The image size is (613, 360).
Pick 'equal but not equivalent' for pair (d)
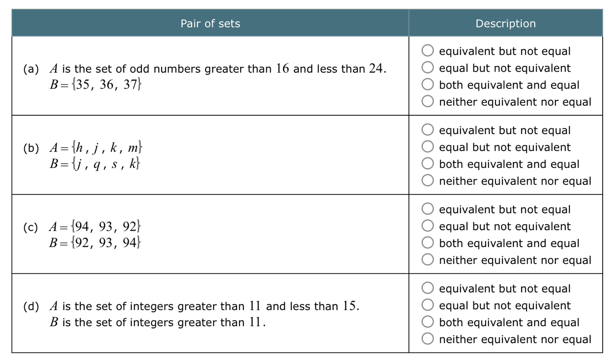click(428, 305)
